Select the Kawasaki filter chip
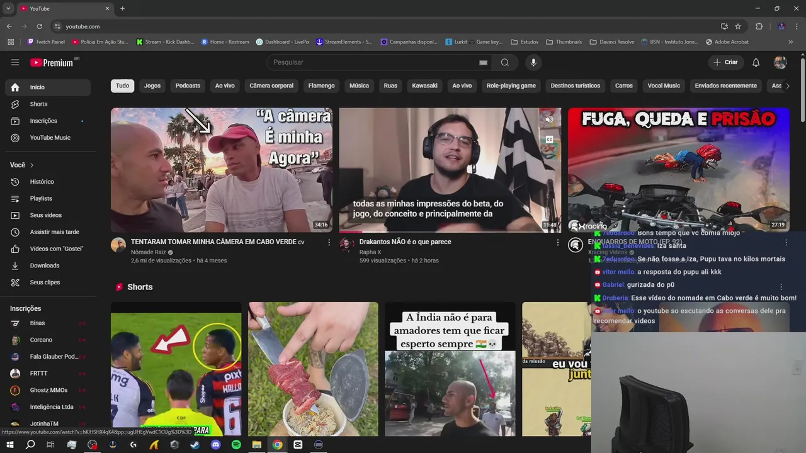The height and width of the screenshot is (453, 806). point(424,86)
